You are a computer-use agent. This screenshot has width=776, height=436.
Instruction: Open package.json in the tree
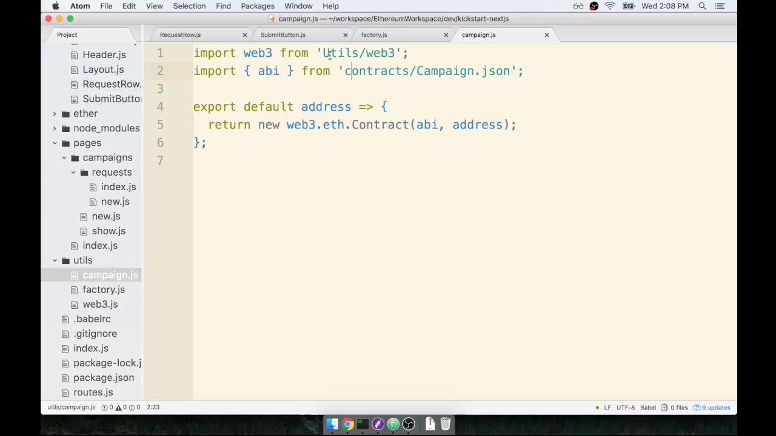click(x=104, y=378)
